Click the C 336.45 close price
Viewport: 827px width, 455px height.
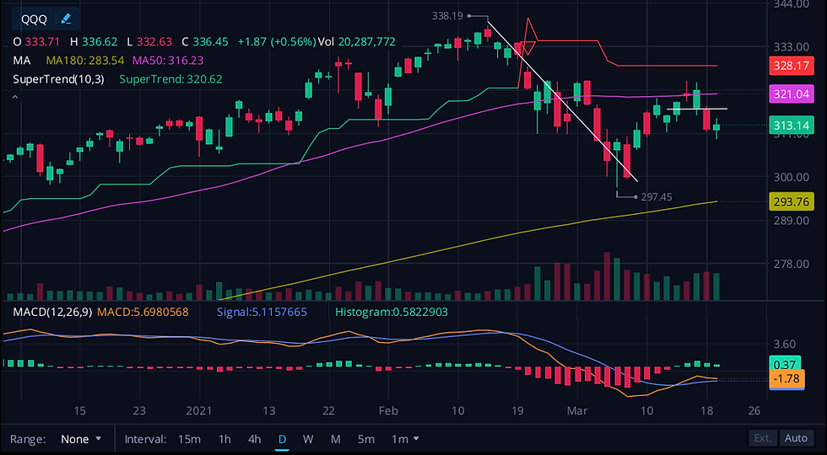[205, 41]
